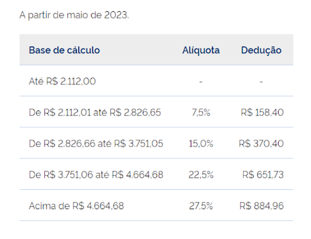The width and height of the screenshot is (311, 239).
Task: Select the 'Acima de R$ 4.664,68' cell
Action: tap(76, 206)
